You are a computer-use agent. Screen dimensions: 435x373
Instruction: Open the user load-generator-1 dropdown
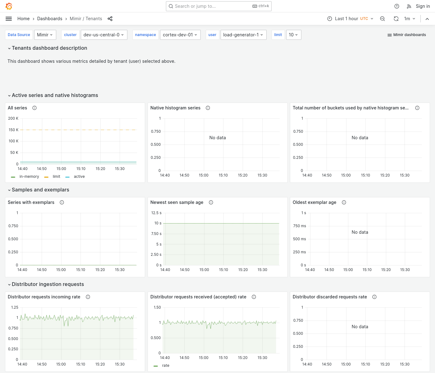(243, 35)
